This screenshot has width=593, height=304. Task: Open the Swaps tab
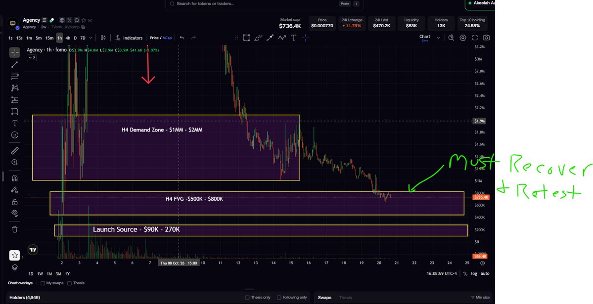pos(324,298)
